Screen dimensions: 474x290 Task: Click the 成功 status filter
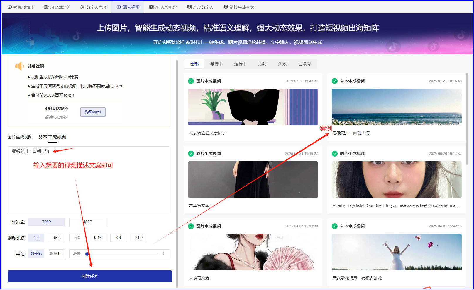262,64
